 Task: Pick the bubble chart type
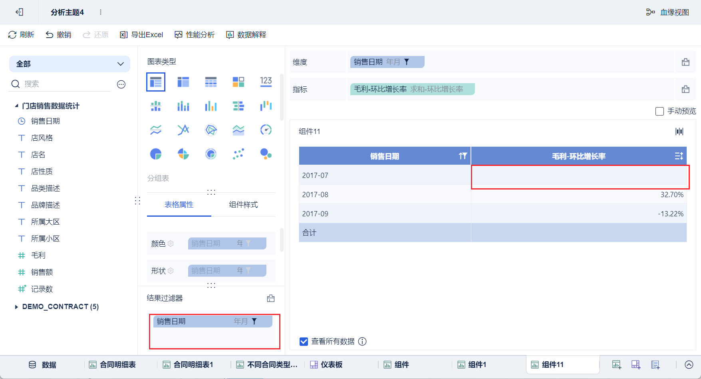click(266, 154)
